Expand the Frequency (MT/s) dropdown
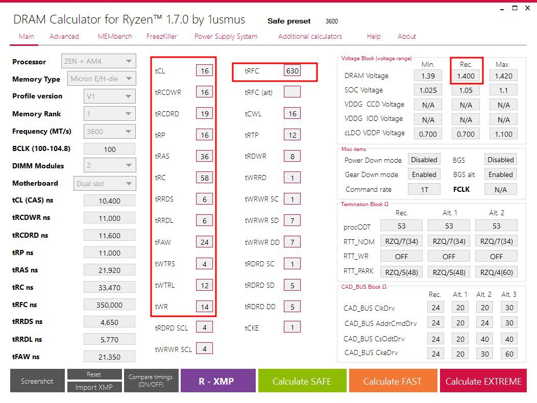537x403 pixels. coord(110,132)
